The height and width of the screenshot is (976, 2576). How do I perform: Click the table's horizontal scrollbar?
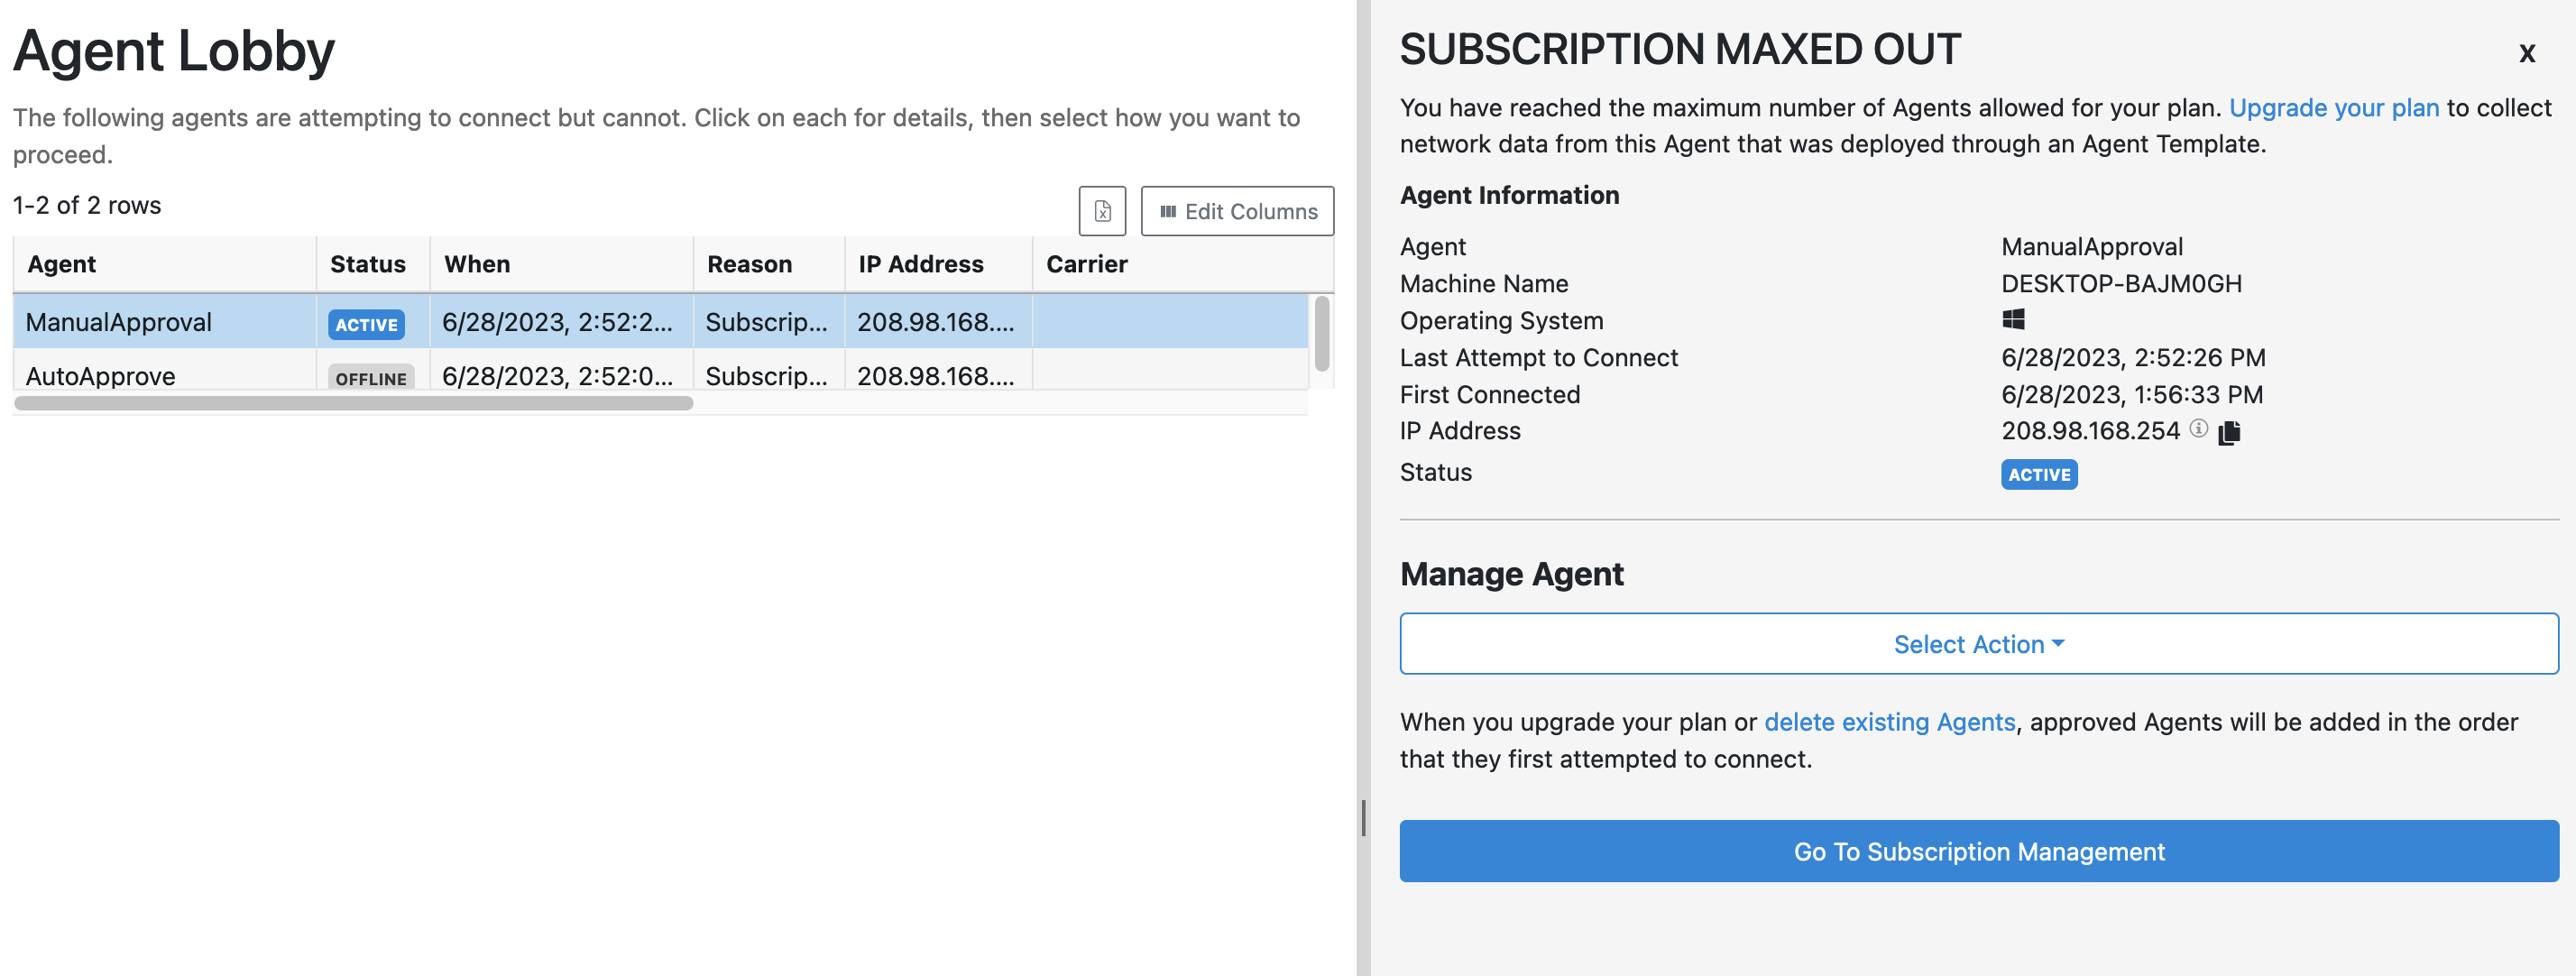click(x=353, y=403)
